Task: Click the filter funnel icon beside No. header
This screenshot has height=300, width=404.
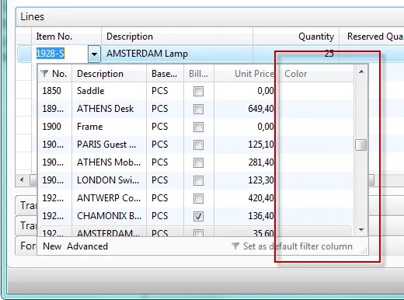Action: pyautogui.click(x=44, y=74)
